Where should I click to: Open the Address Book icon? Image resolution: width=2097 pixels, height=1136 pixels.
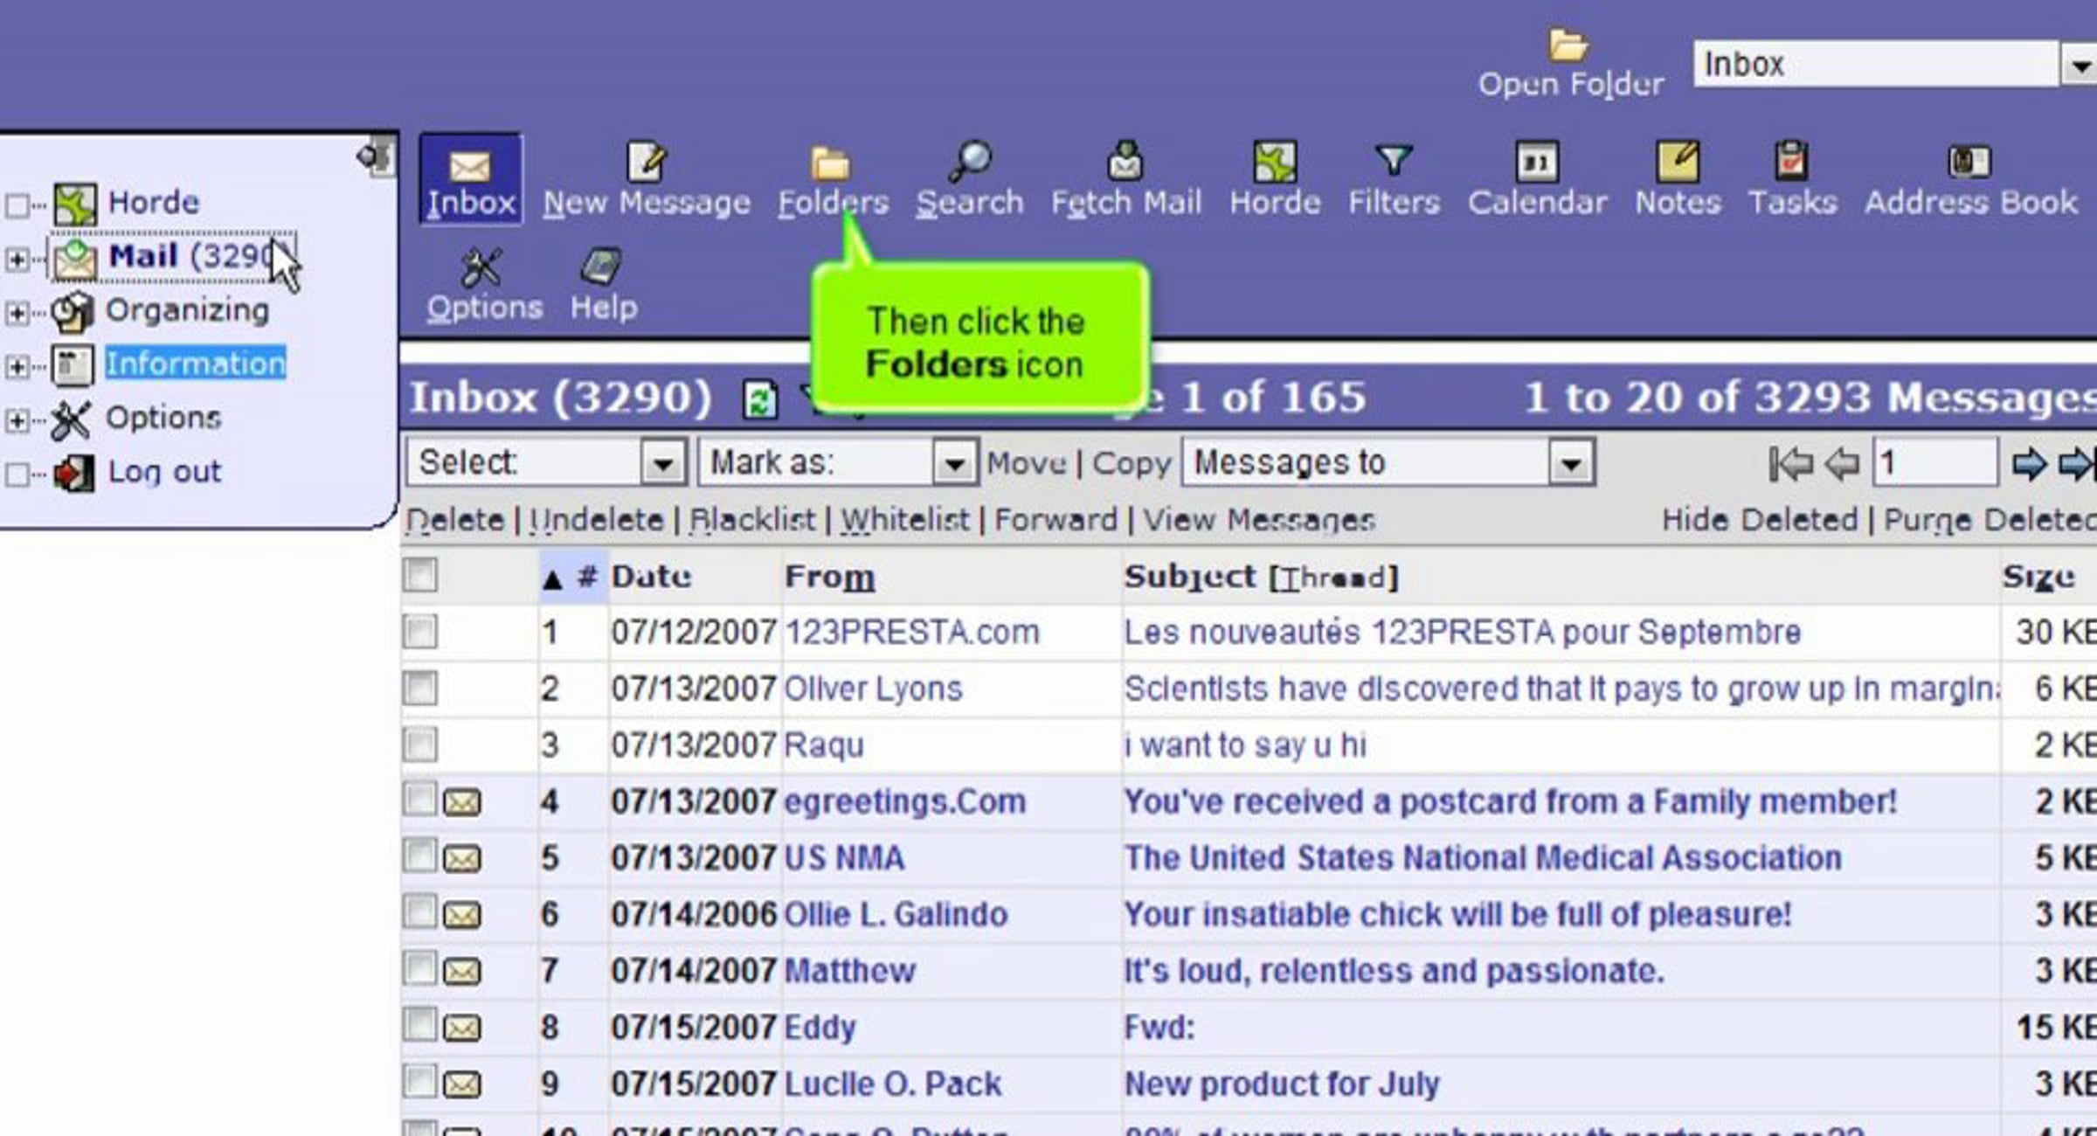pos(1969,163)
